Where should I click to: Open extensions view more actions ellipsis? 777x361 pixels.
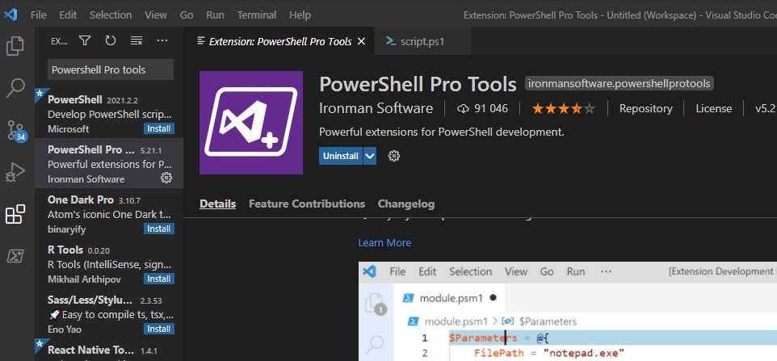pyautogui.click(x=162, y=41)
